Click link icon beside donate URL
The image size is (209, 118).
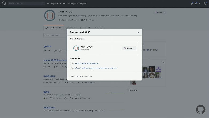[x=72, y=64]
